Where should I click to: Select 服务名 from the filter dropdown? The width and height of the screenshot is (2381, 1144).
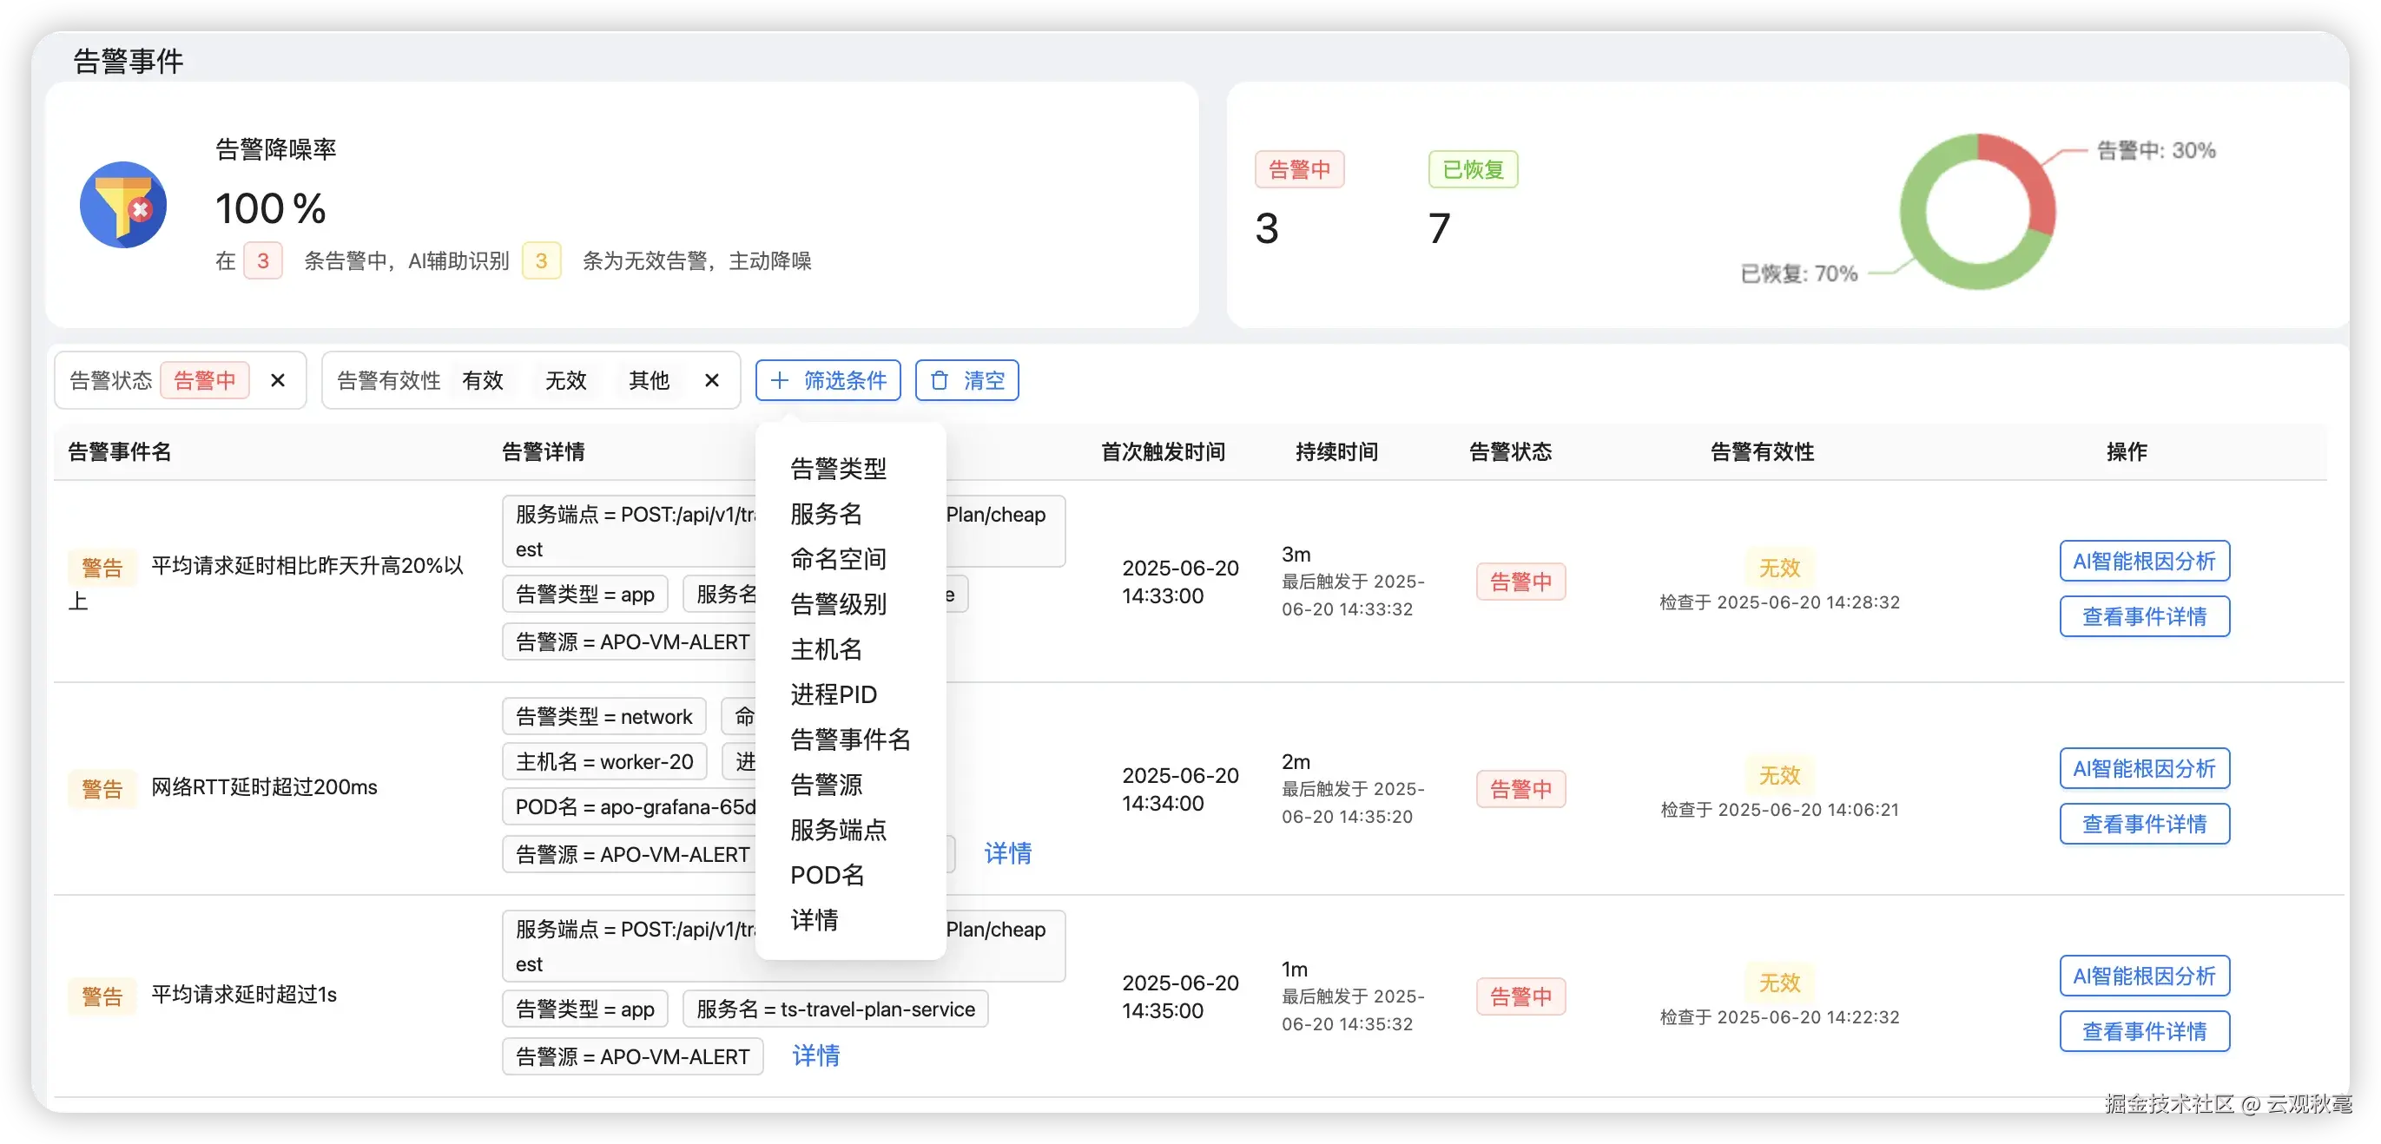pos(827,514)
